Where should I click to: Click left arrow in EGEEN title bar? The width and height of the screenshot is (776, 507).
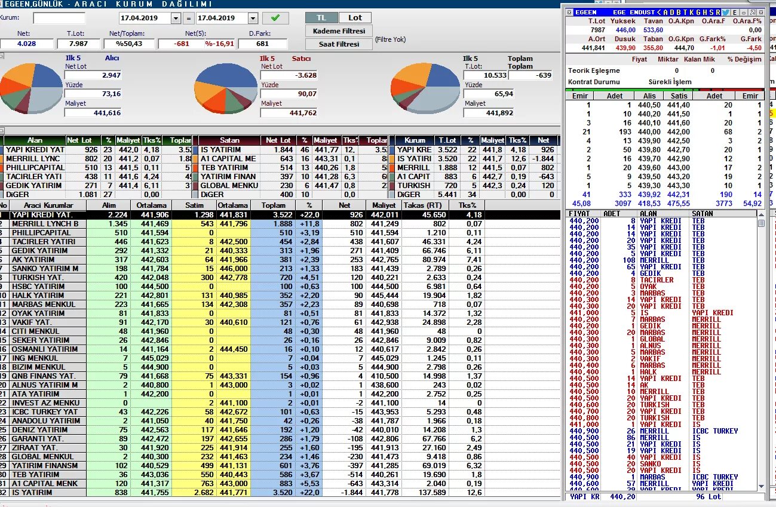659,12
